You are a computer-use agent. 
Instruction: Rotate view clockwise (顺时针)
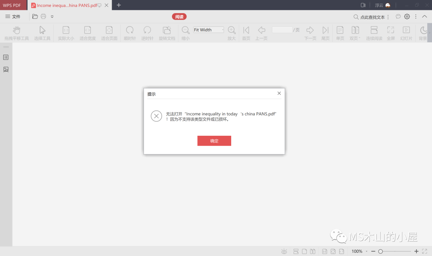[130, 33]
